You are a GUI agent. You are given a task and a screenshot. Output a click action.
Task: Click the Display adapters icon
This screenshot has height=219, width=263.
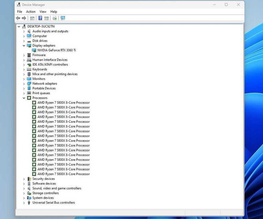tap(29, 45)
